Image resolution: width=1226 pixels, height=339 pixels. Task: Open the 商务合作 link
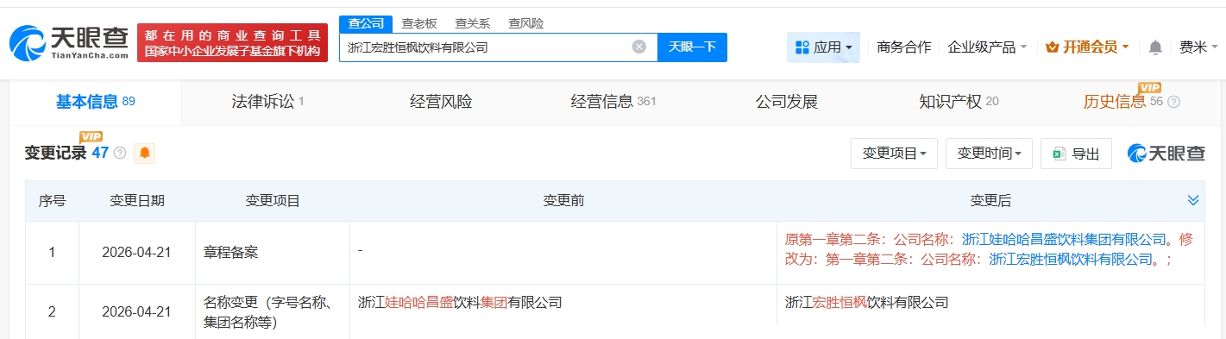point(903,47)
